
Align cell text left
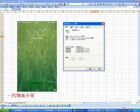(x=98, y=4)
